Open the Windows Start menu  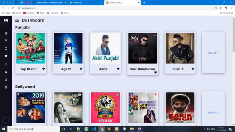(3, 129)
